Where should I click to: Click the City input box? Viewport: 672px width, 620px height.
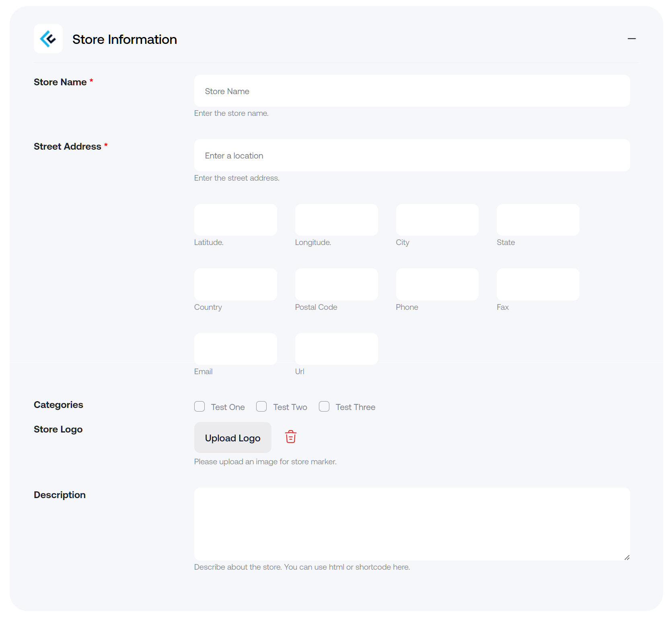(437, 220)
